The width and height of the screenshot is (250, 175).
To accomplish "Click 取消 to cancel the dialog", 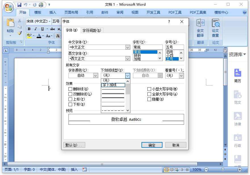I will [176, 145].
